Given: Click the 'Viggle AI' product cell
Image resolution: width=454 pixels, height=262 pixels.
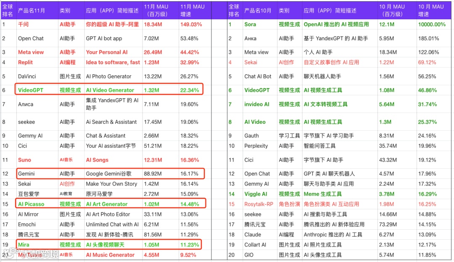Looking at the screenshot, I should pos(256,194).
